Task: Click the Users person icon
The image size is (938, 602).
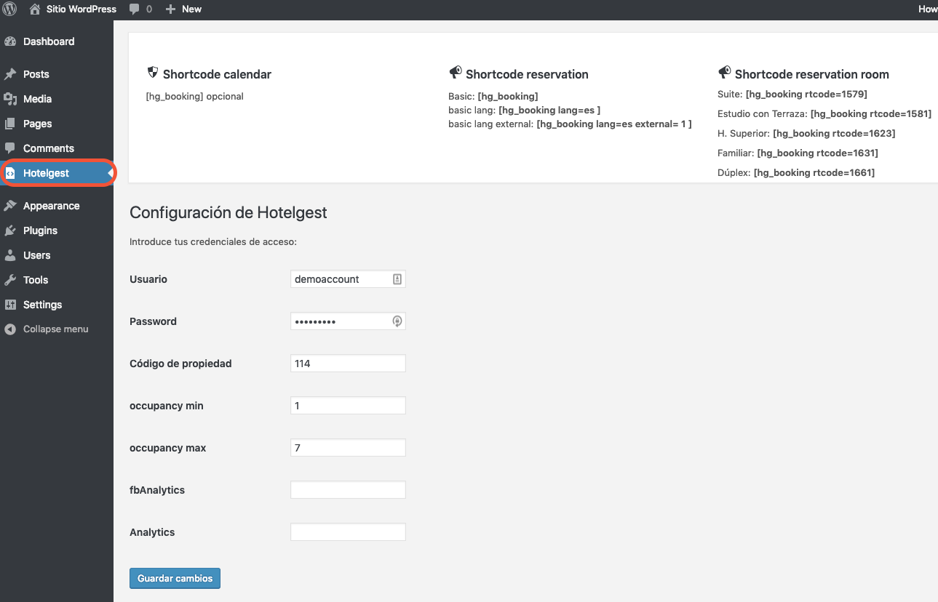Action: 10,255
